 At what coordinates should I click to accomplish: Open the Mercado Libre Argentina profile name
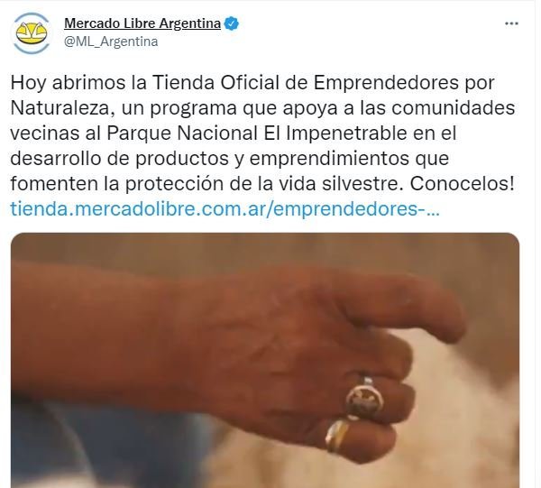[x=142, y=23]
